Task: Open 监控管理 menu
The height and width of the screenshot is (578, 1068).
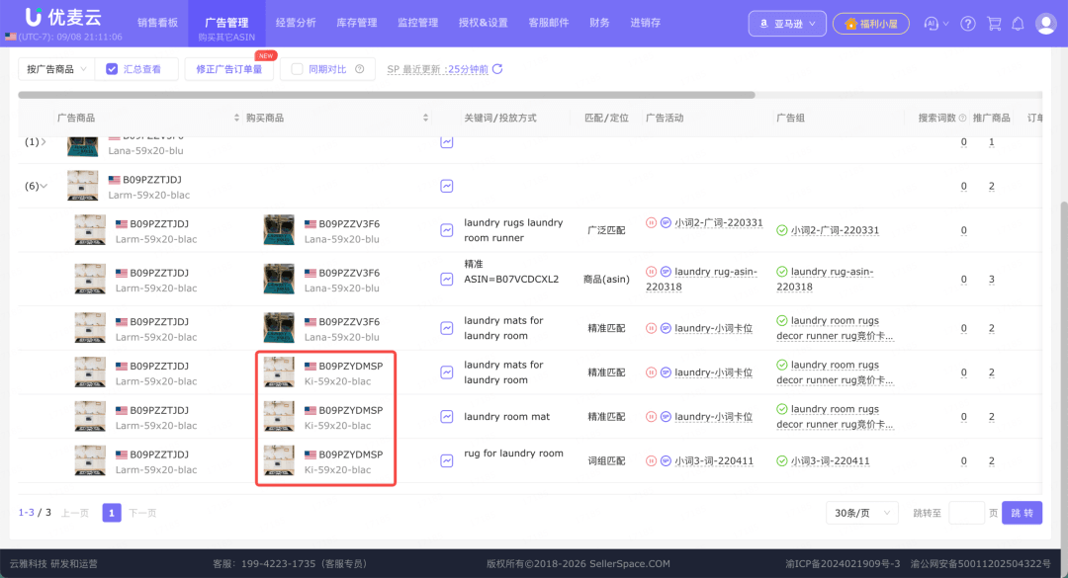Action: click(x=417, y=23)
